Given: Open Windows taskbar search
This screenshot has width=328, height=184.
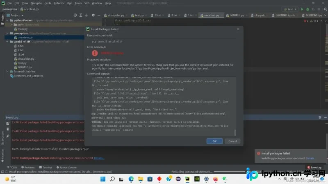Looking at the screenshot, I should click(112, 179).
